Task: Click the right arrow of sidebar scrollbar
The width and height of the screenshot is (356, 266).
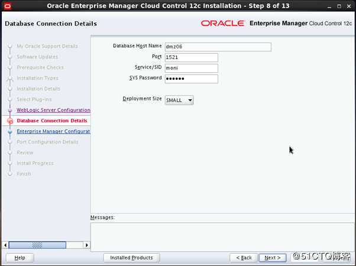Action: point(86,245)
